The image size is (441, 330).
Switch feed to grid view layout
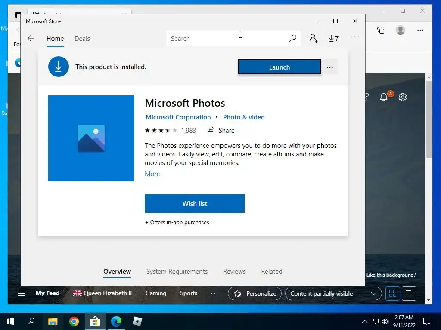(x=393, y=293)
